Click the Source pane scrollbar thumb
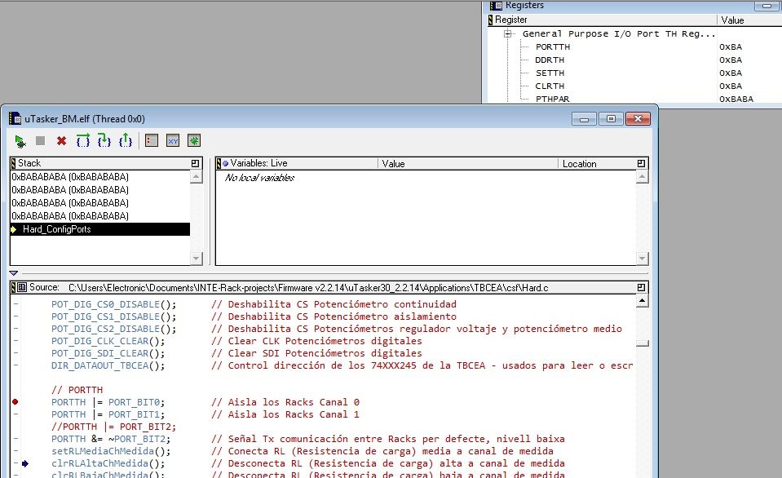Screen dimensions: 782x478 pyautogui.click(x=643, y=343)
